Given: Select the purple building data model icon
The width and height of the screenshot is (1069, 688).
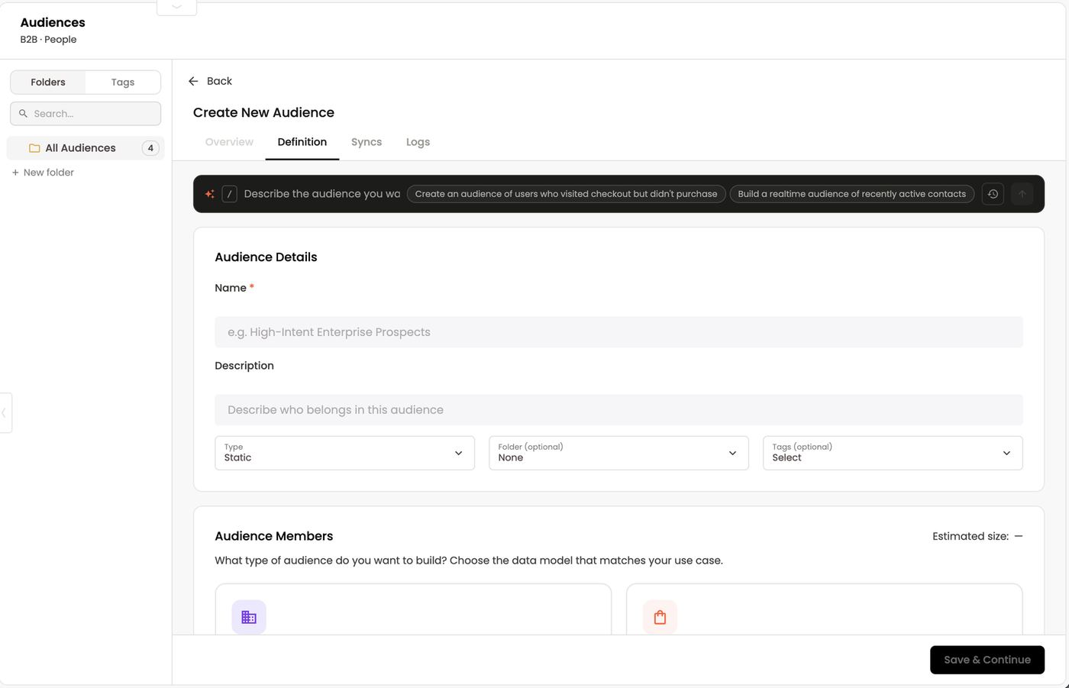Looking at the screenshot, I should point(249,617).
